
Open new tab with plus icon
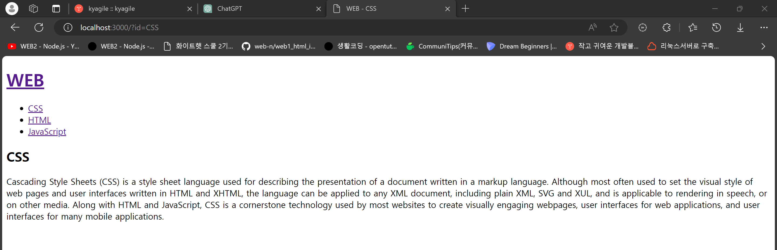click(465, 8)
